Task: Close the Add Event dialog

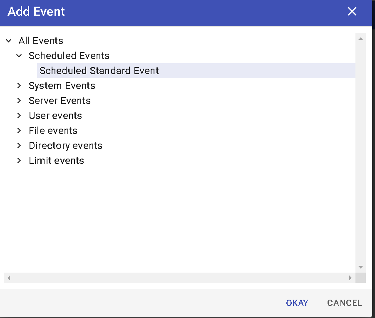Action: (352, 11)
